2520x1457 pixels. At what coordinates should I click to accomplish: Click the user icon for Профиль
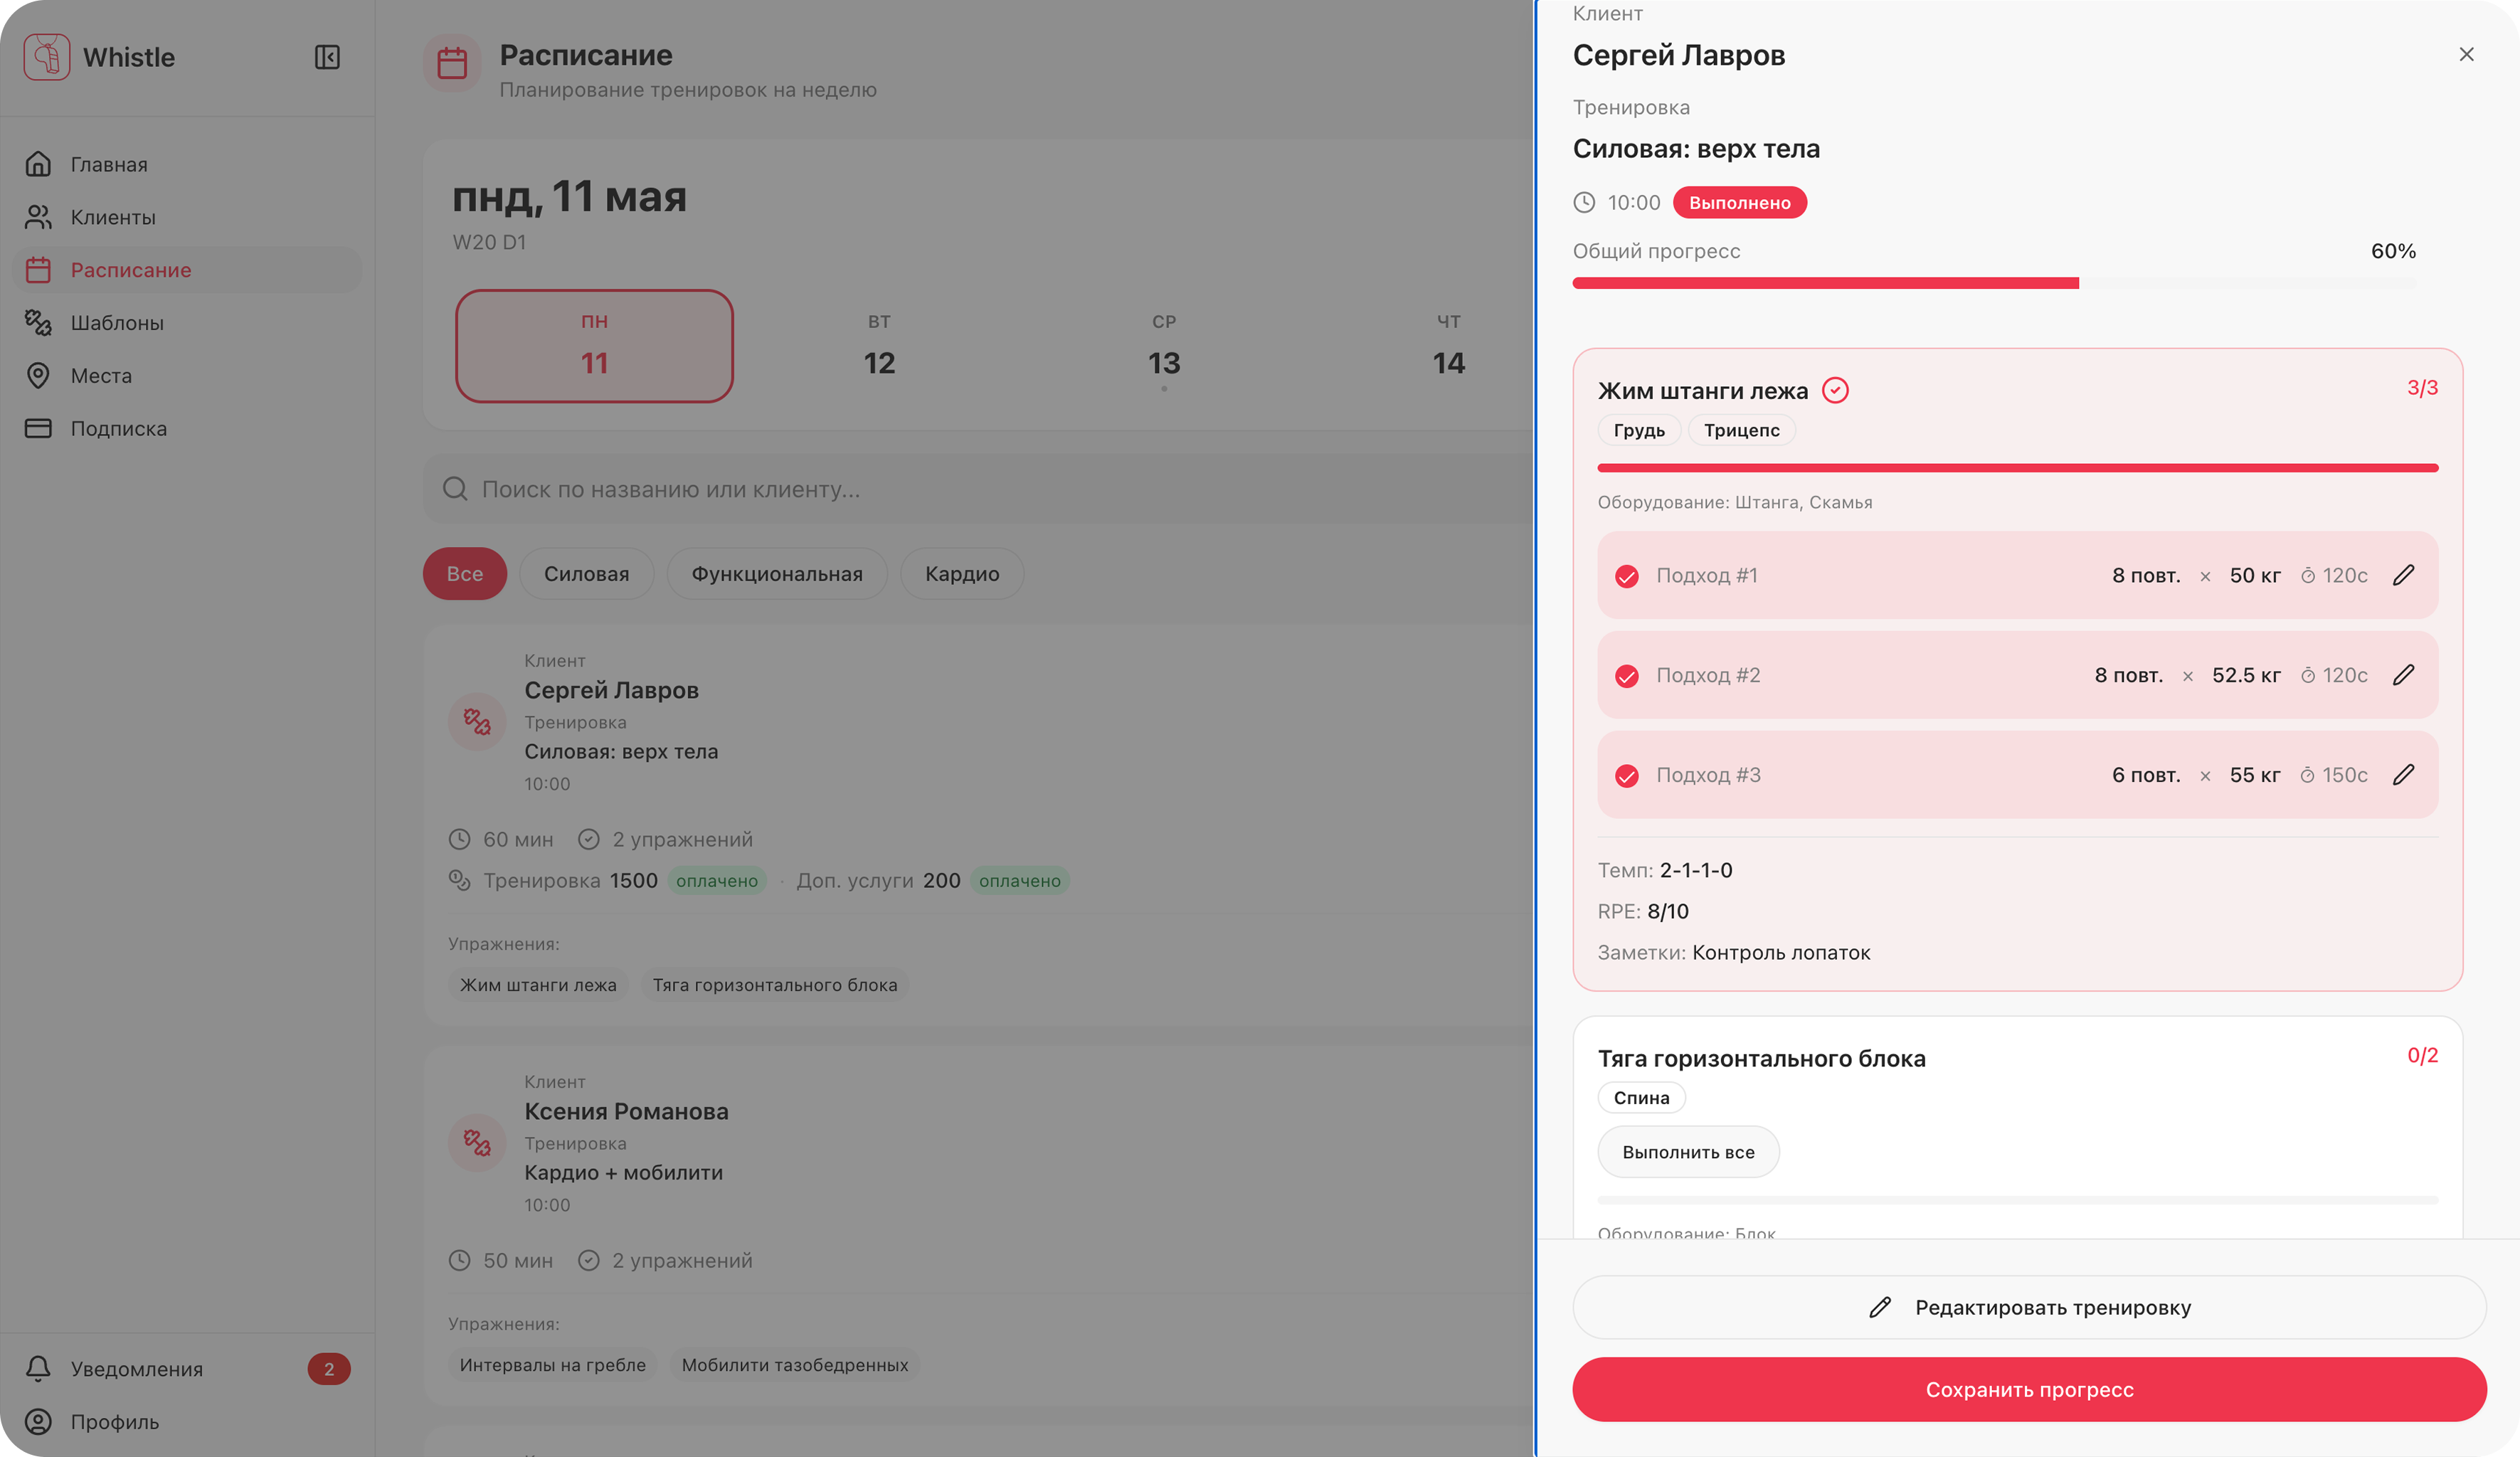tap(38, 1422)
